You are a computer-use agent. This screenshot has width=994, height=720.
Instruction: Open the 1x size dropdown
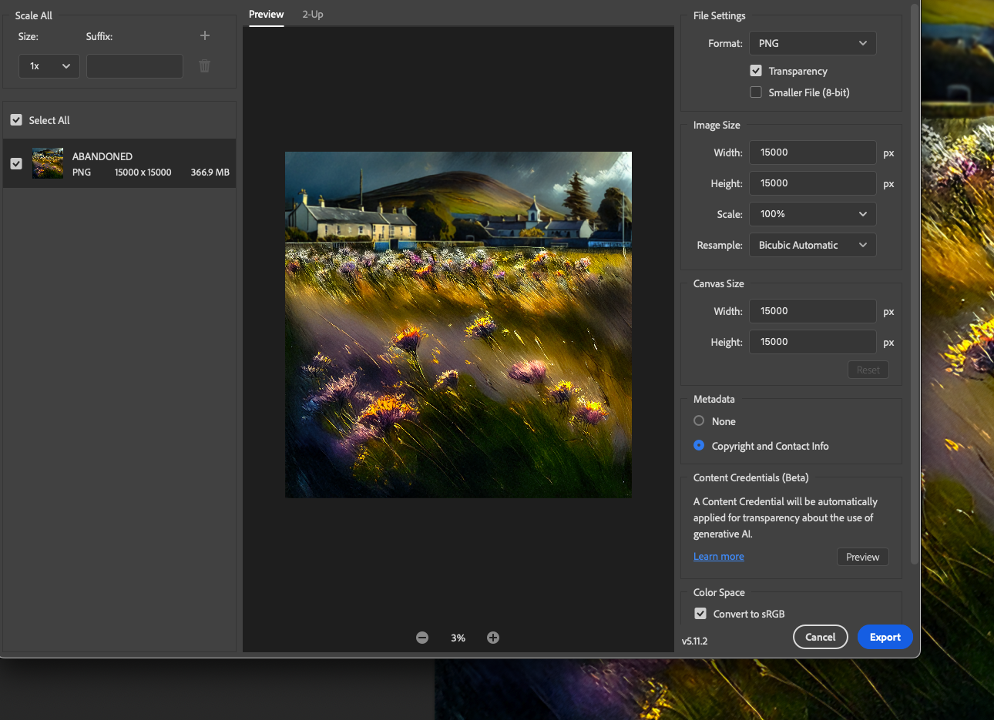[49, 66]
